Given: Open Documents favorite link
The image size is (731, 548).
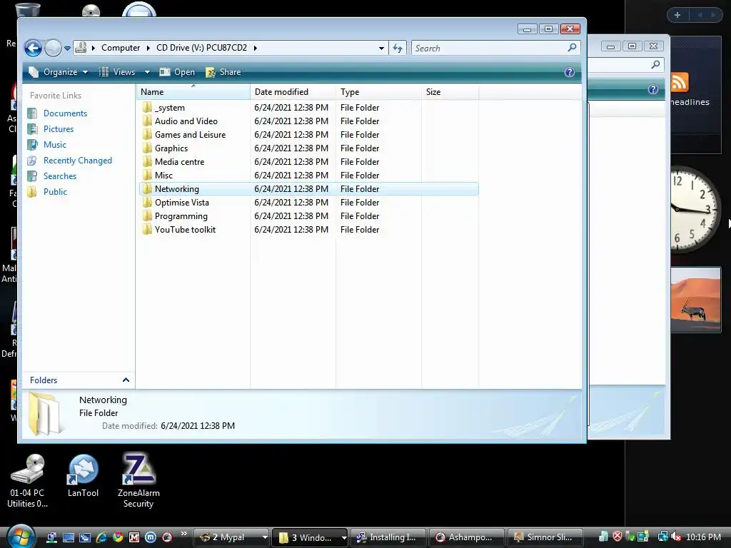Looking at the screenshot, I should [65, 113].
